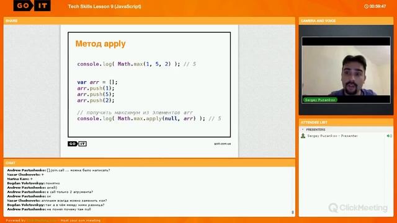
Task: Click the SHARE panel header
Action: tap(149, 20)
